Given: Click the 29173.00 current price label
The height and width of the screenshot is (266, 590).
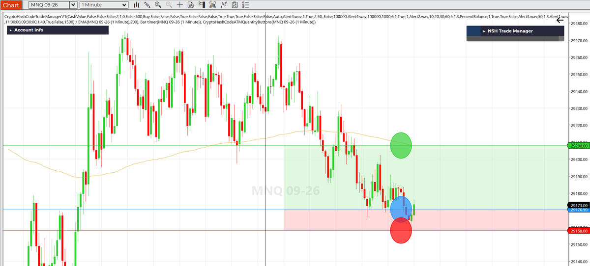Looking at the screenshot, I should [579, 205].
